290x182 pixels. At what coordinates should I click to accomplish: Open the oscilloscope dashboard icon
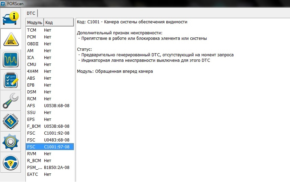point(11,60)
